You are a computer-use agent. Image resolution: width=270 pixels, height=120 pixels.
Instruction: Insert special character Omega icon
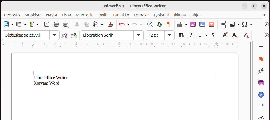[245, 24]
